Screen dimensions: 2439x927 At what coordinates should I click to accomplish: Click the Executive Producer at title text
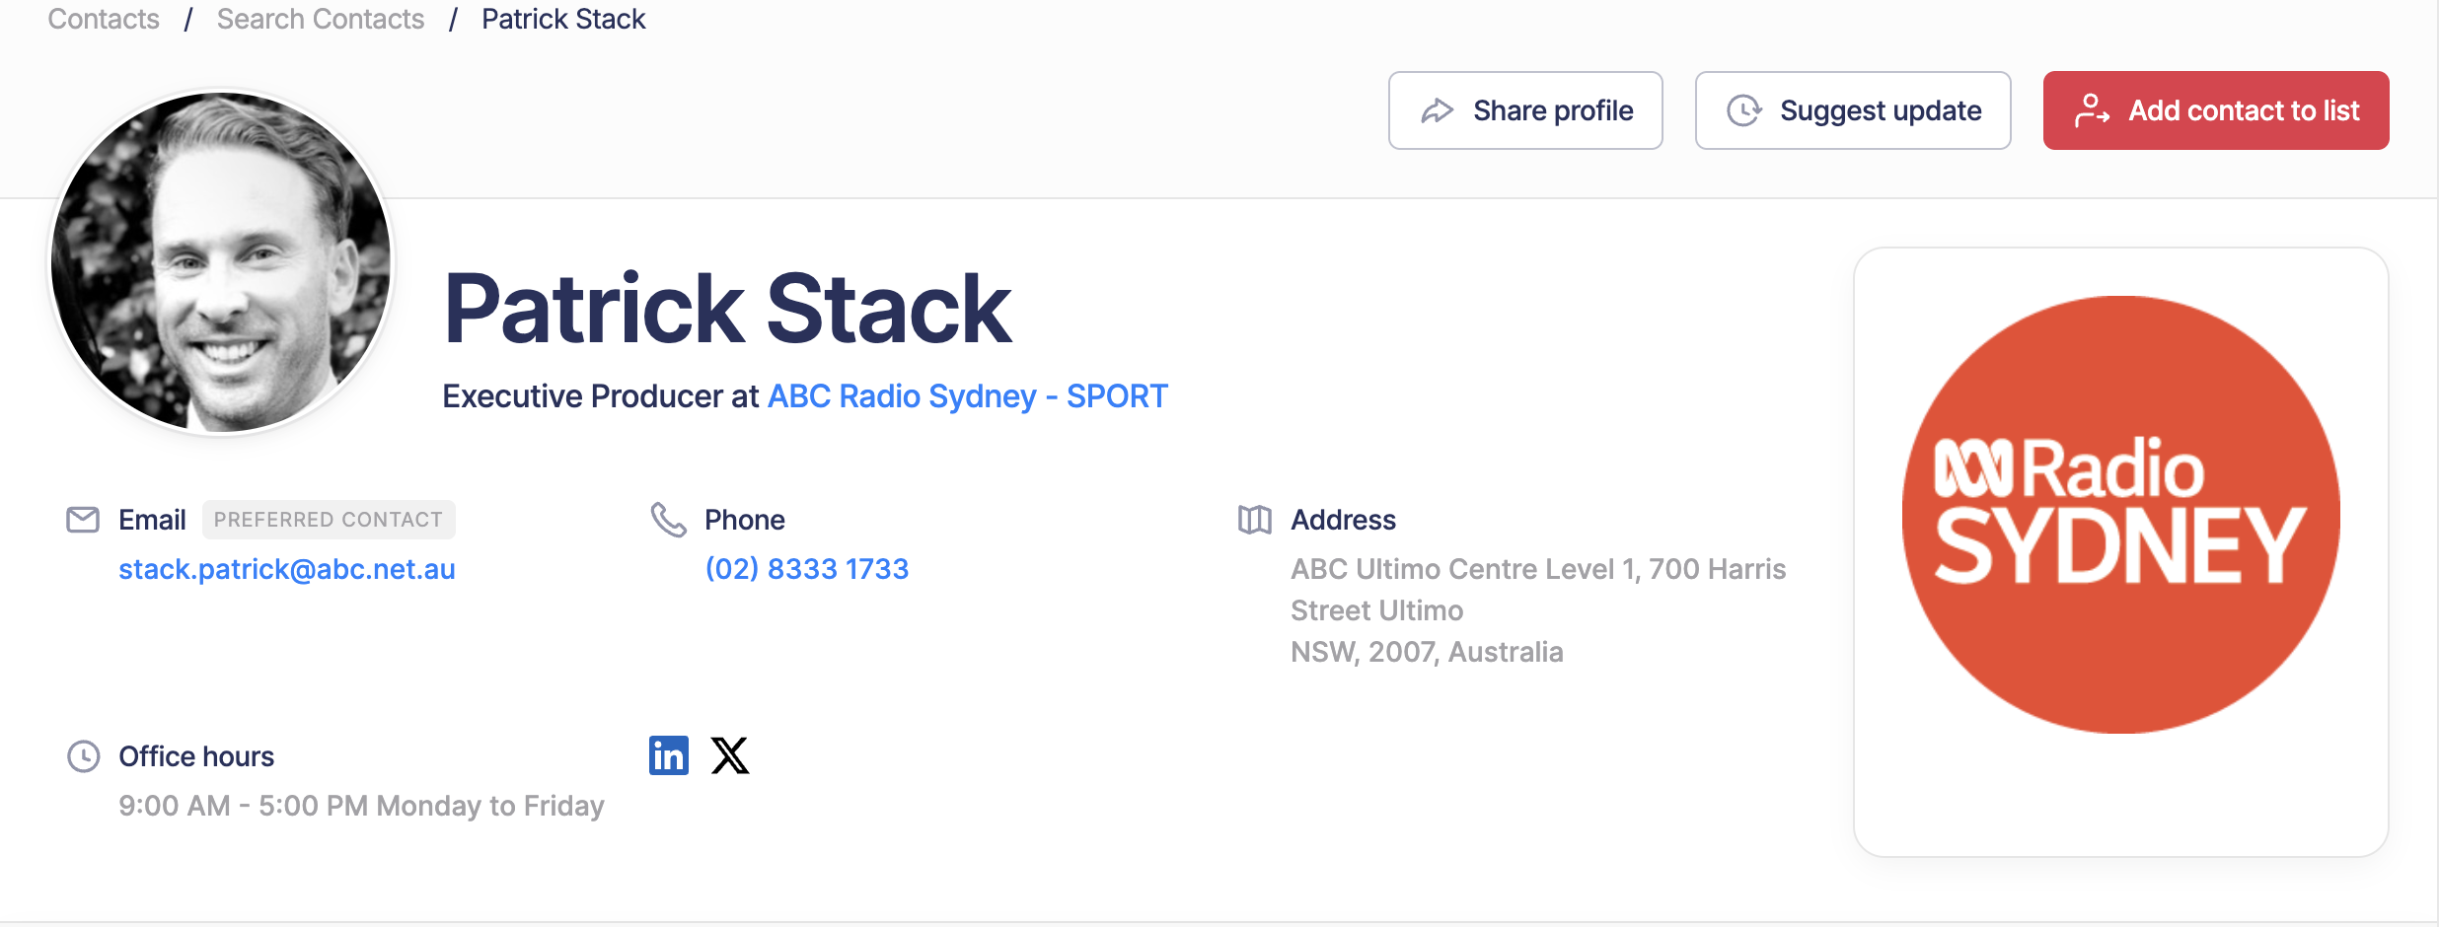(x=600, y=396)
